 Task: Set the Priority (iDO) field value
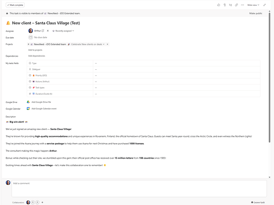177,75
